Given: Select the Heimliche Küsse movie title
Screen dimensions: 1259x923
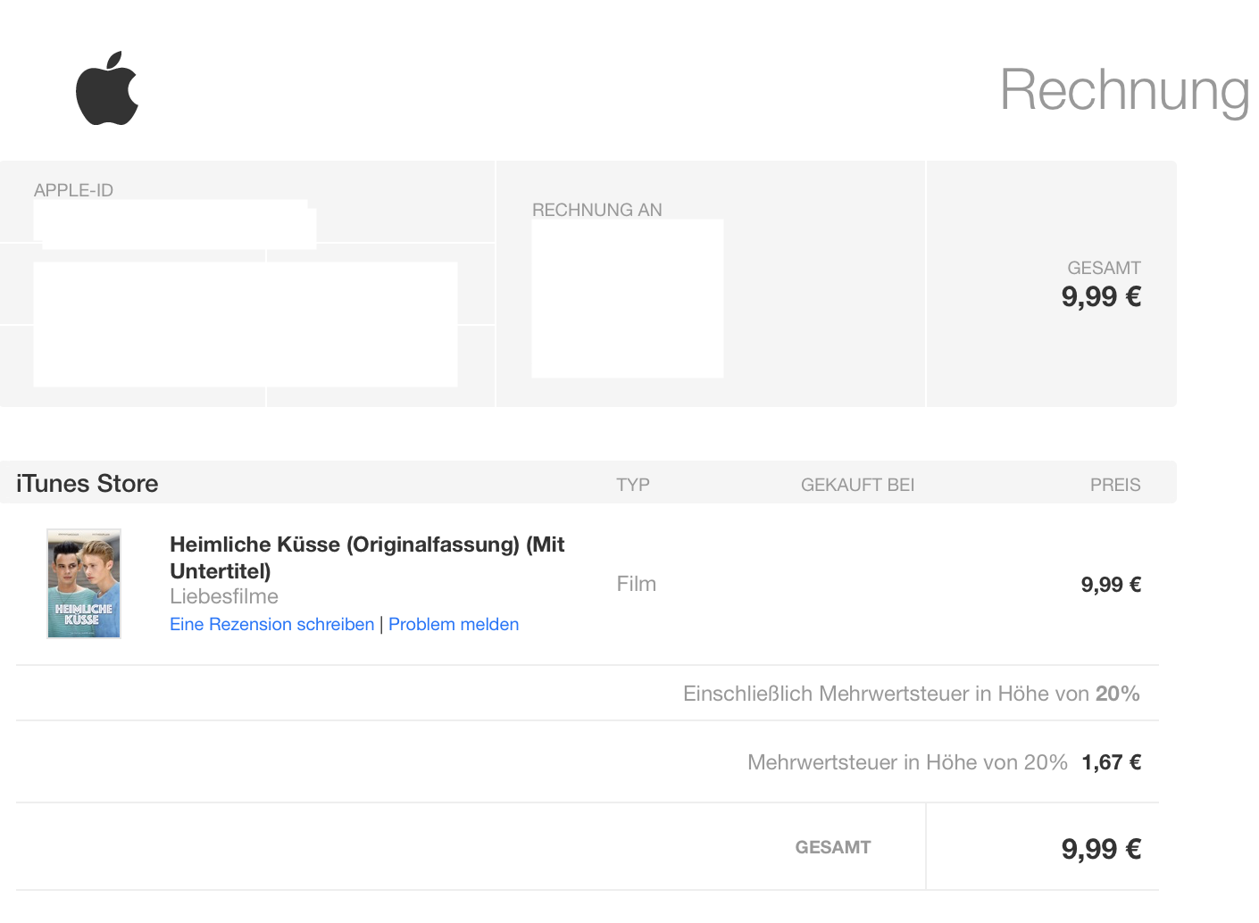Looking at the screenshot, I should click(x=366, y=557).
